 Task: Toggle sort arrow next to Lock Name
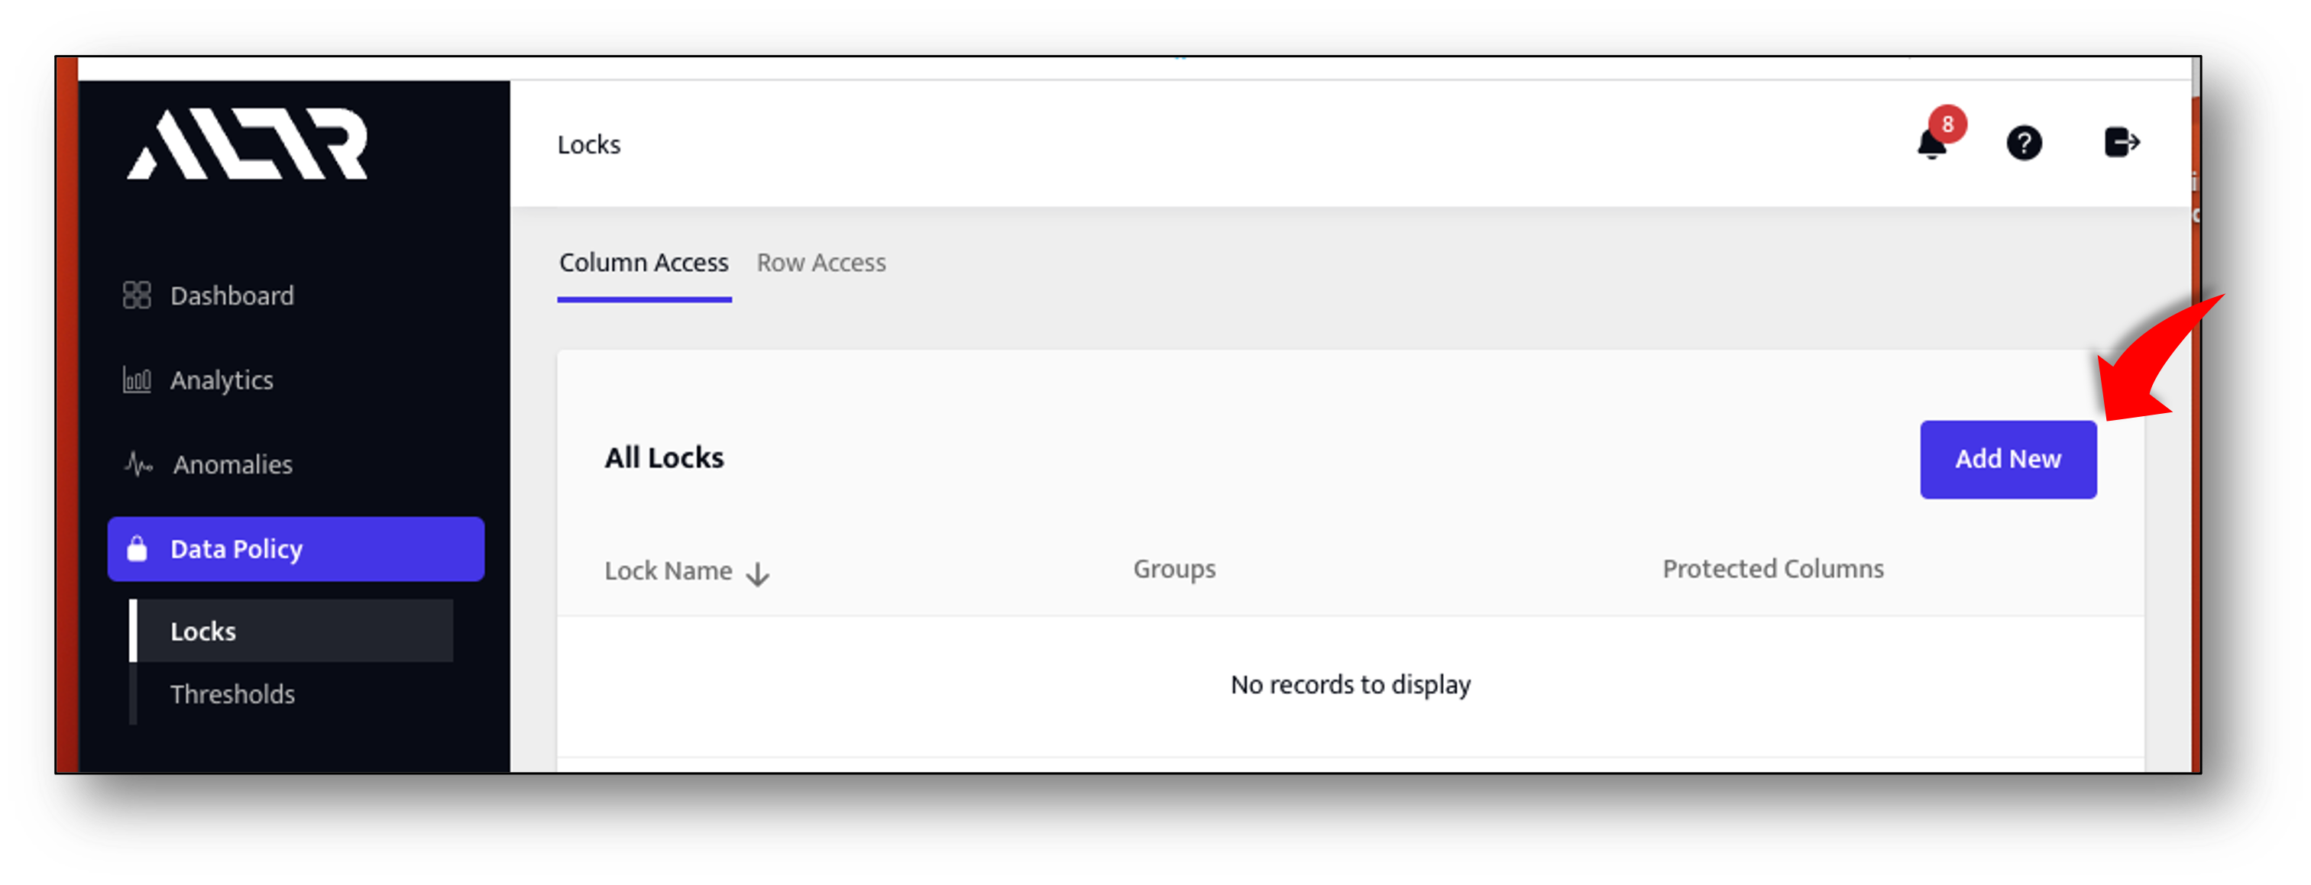click(758, 574)
